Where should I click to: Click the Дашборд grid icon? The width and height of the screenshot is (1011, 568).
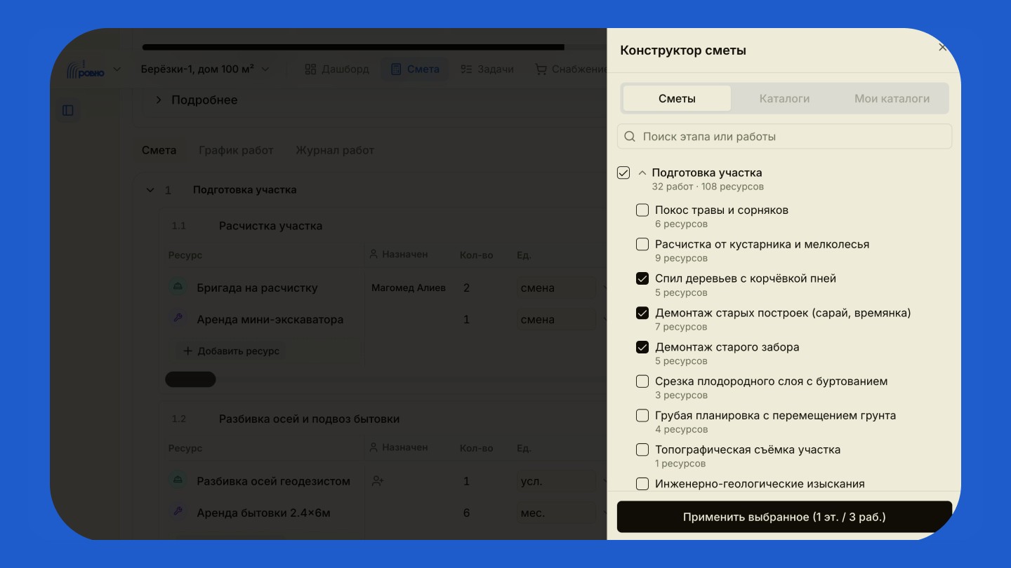click(310, 69)
